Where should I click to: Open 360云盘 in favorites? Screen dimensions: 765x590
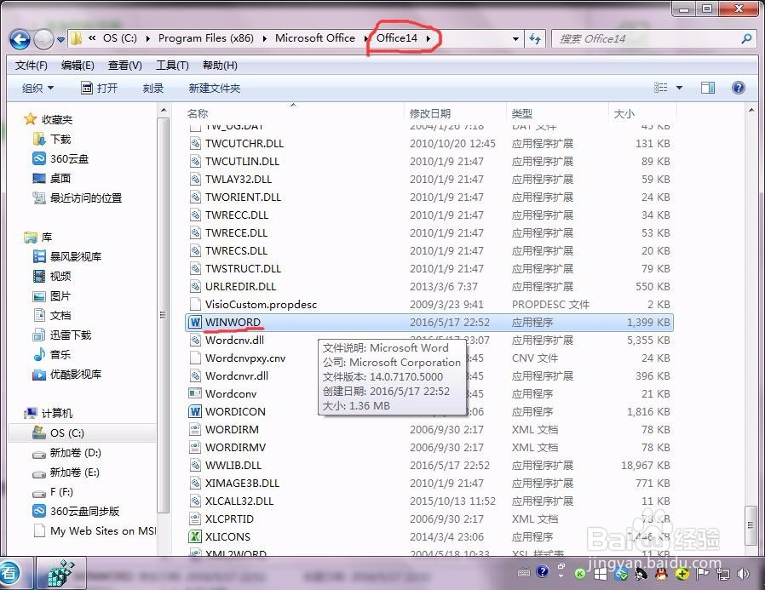(x=69, y=159)
